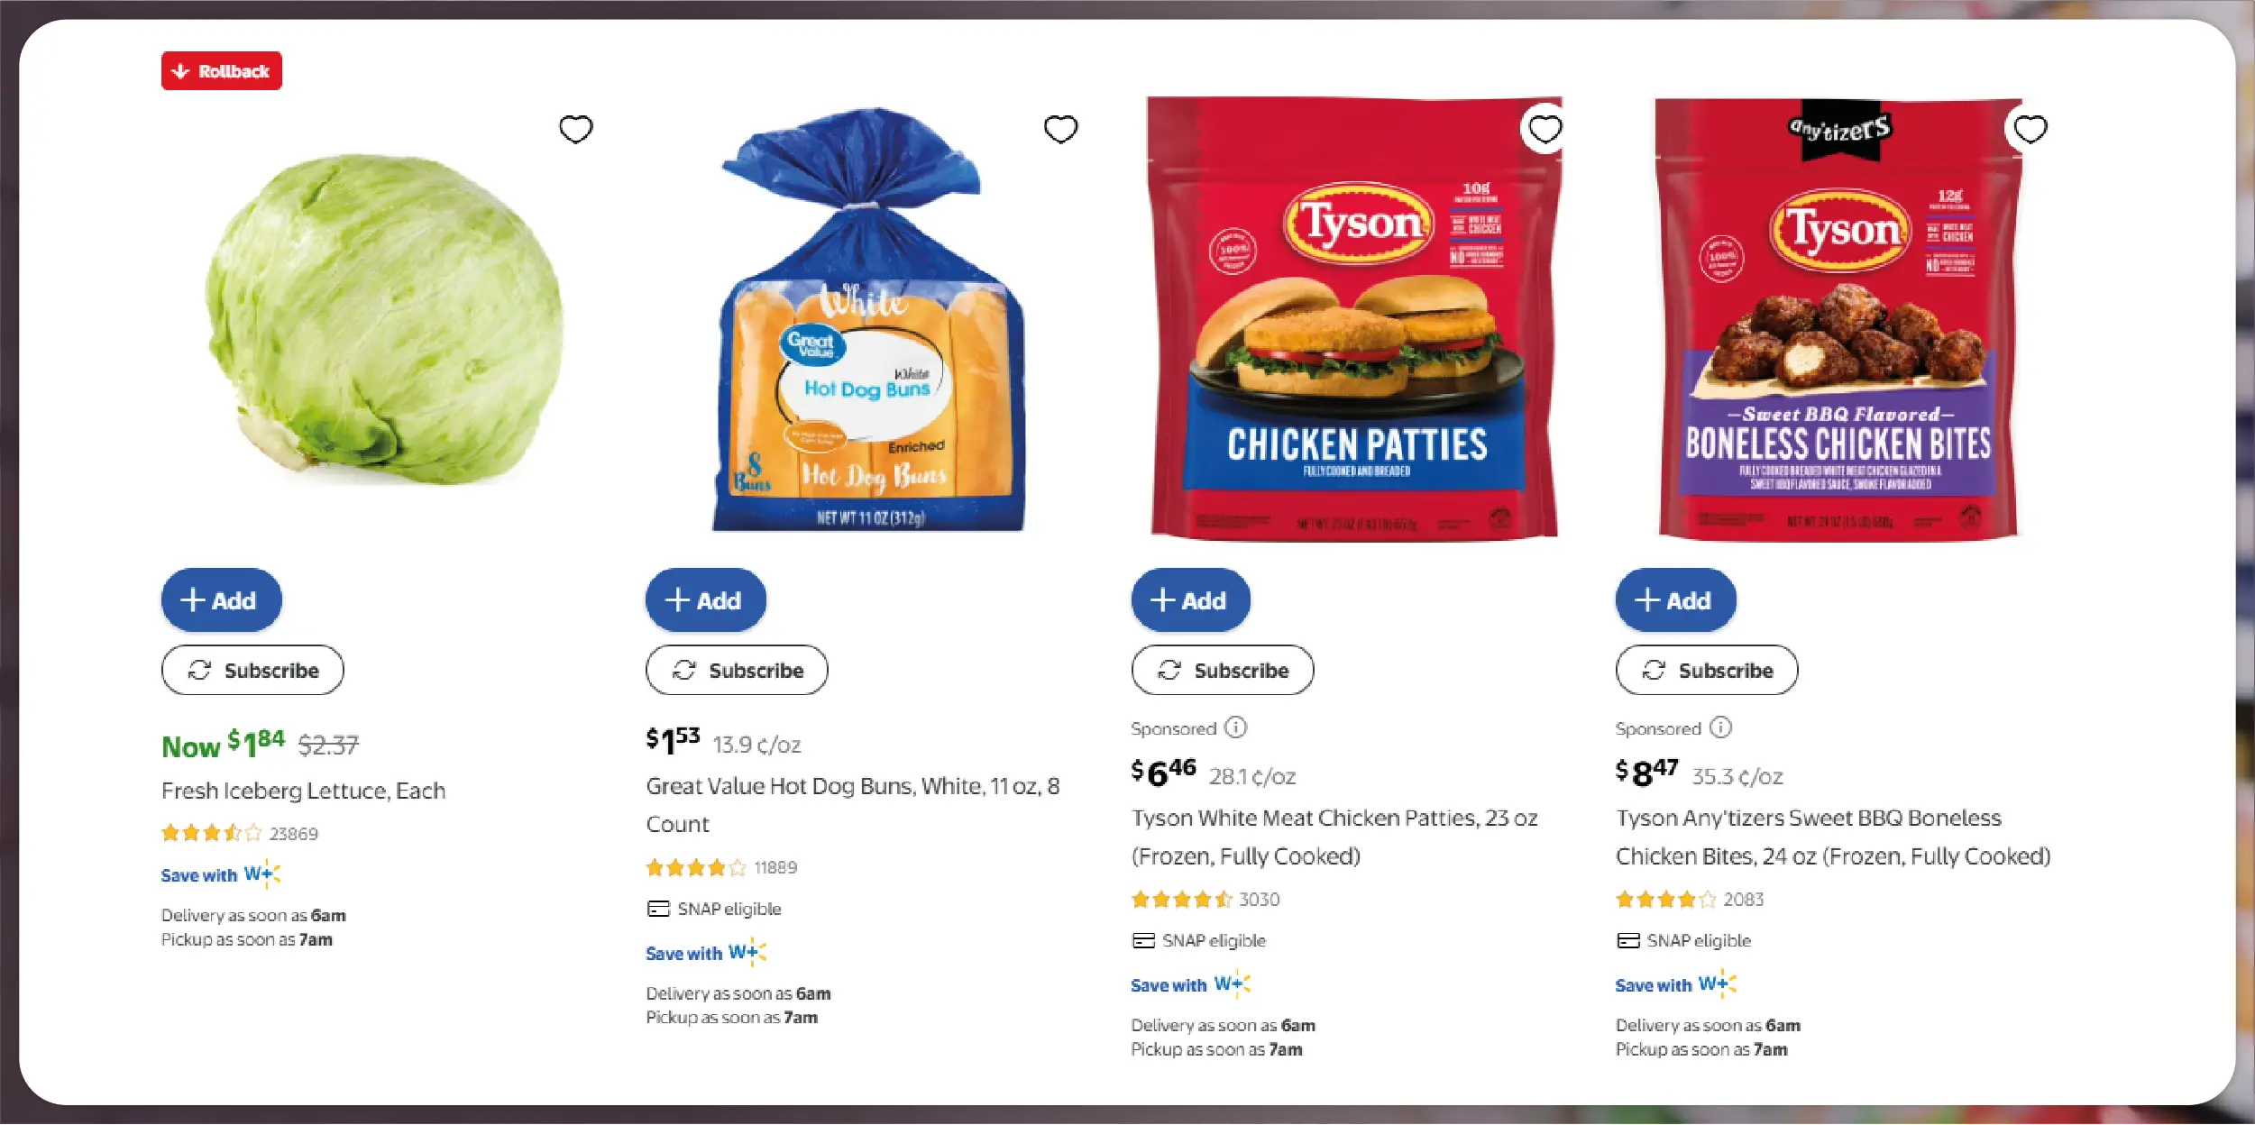Click Walmart Plus logo under Iceberg Lettuce
Screen dimensions: 2255x1125
[x=262, y=873]
